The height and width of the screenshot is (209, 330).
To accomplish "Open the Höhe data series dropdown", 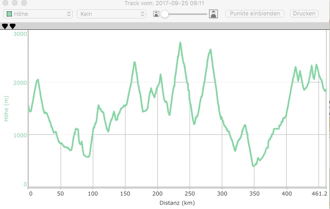I will coord(39,14).
